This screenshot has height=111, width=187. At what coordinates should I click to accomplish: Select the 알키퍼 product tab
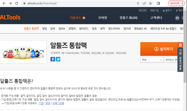[x=127, y=28]
